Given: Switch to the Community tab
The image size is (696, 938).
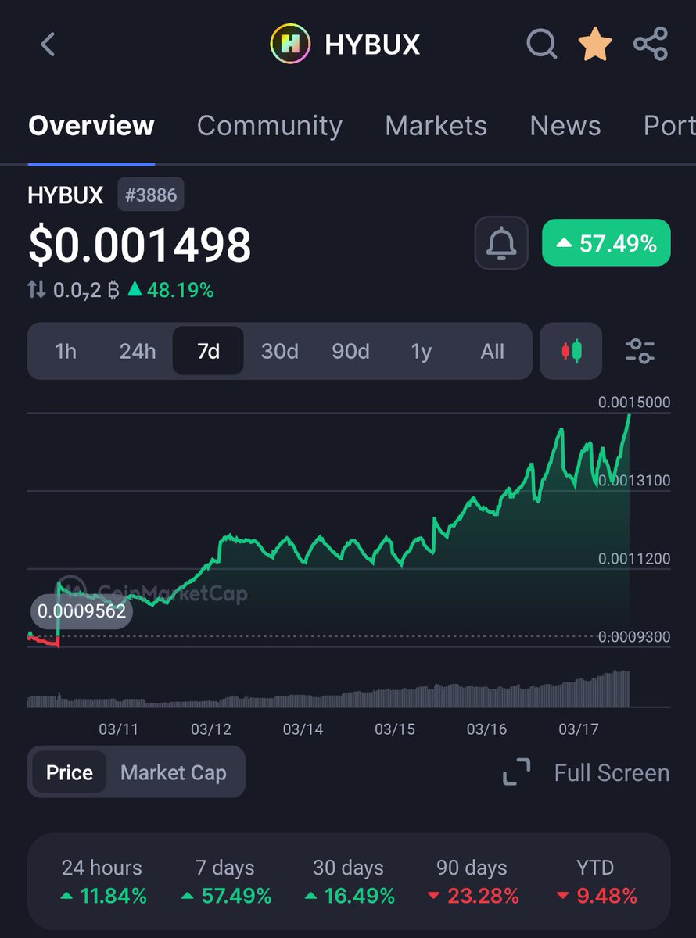Looking at the screenshot, I should [x=270, y=126].
